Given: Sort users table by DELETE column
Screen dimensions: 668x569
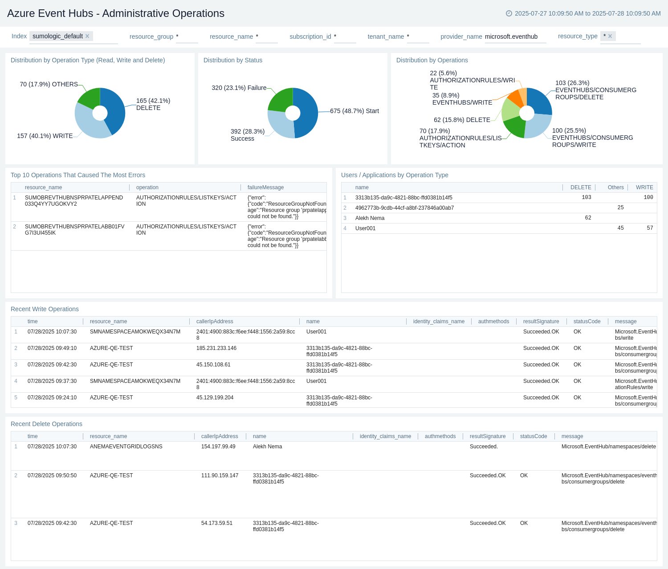Looking at the screenshot, I should click(x=581, y=187).
